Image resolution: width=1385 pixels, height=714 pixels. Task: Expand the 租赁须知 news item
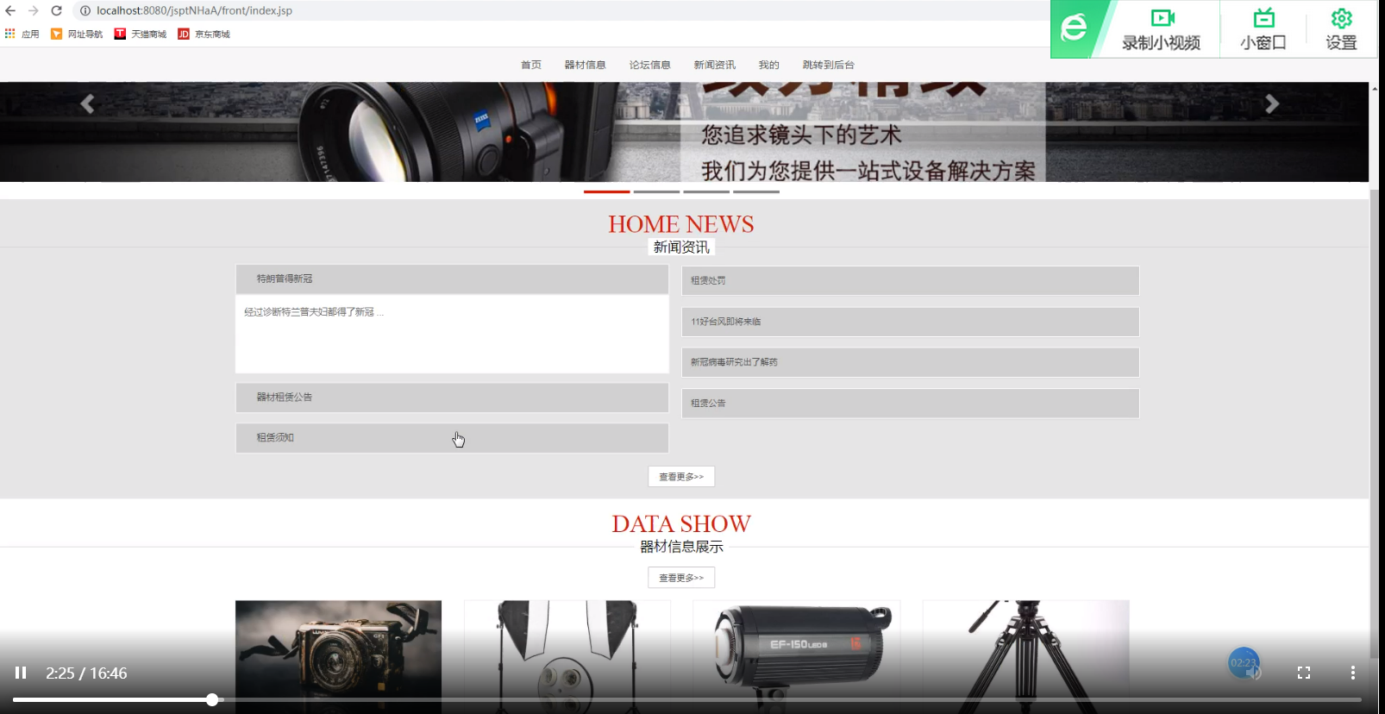(x=452, y=438)
